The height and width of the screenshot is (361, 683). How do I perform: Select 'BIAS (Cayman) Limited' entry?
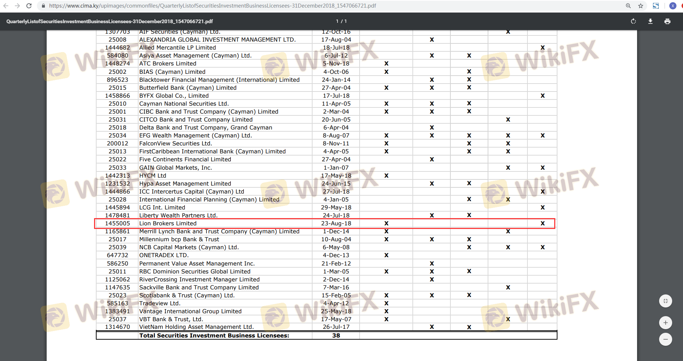pyautogui.click(x=172, y=72)
